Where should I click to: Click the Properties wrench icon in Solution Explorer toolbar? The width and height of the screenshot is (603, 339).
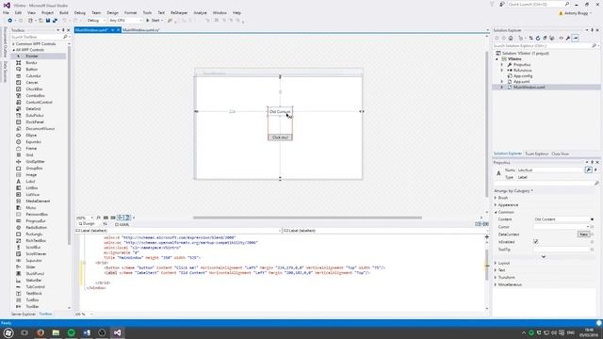pos(567,38)
